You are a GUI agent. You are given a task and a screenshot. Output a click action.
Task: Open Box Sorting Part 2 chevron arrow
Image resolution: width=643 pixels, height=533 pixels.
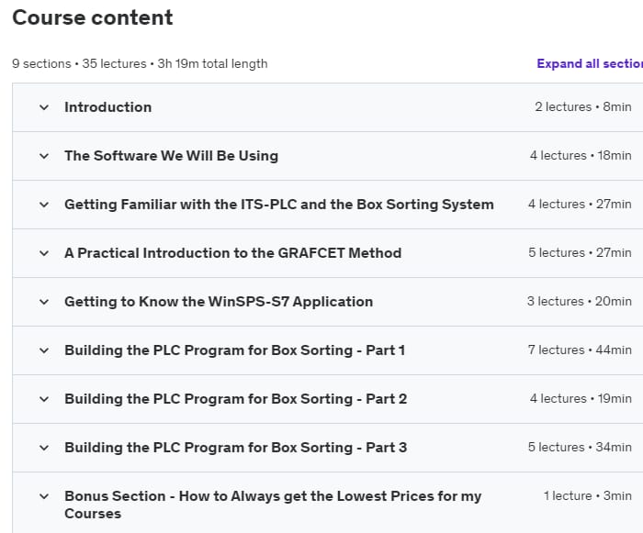click(x=43, y=399)
